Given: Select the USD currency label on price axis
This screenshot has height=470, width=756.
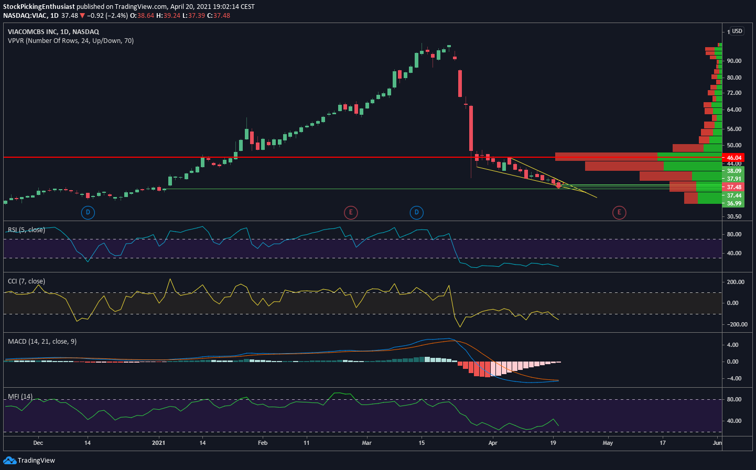Looking at the screenshot, I should click(737, 31).
